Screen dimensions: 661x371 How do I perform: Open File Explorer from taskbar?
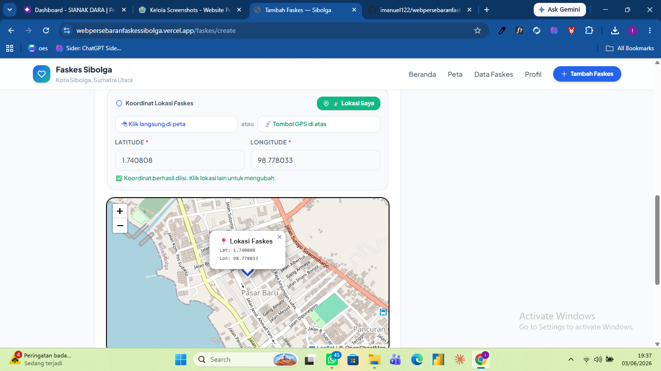click(x=374, y=359)
